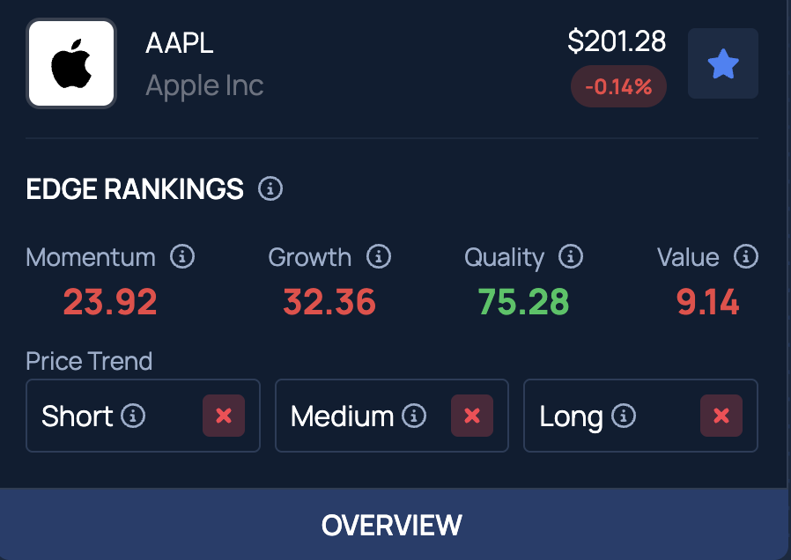Show info for Growth ranking
Viewport: 791px width, 560px height.
pyautogui.click(x=379, y=256)
